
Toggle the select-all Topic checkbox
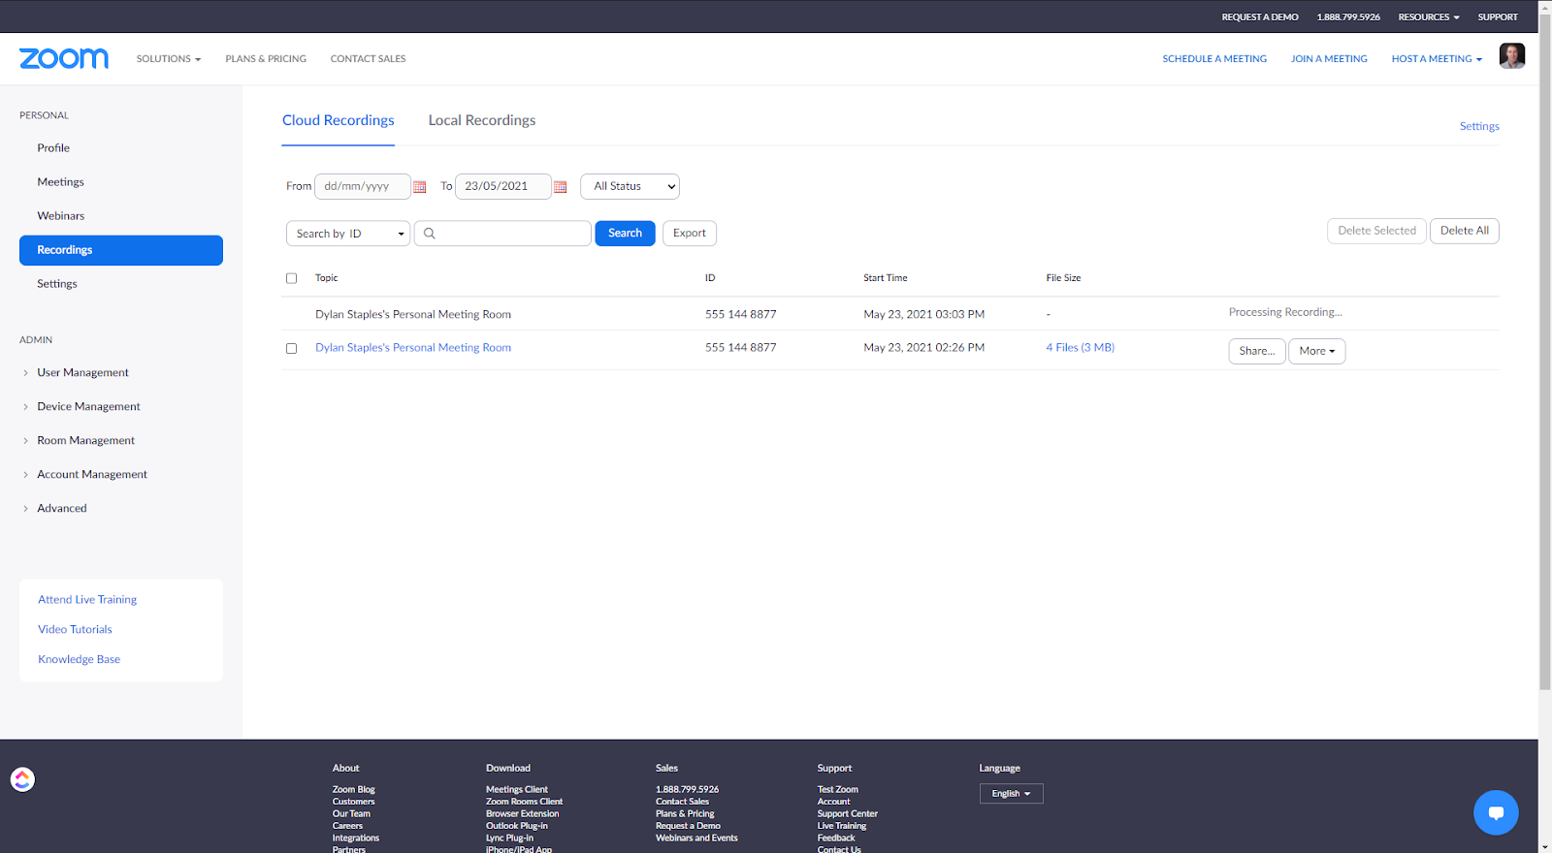(291, 278)
